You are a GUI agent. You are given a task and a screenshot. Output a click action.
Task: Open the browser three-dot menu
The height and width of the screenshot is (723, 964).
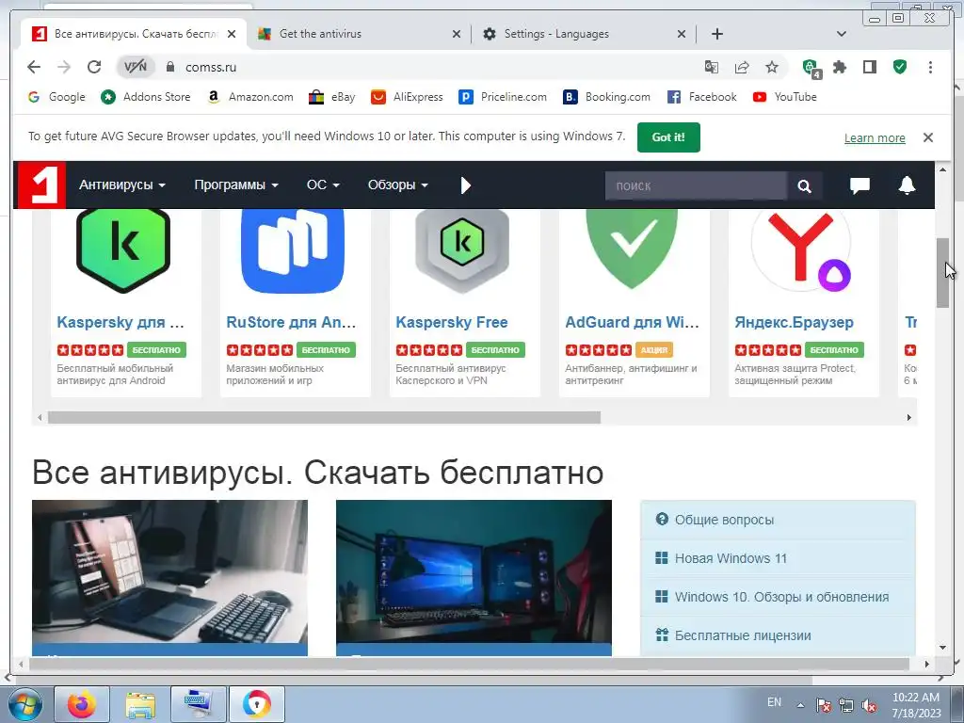point(930,67)
